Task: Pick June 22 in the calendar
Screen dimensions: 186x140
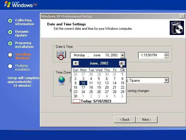Action: point(122,87)
